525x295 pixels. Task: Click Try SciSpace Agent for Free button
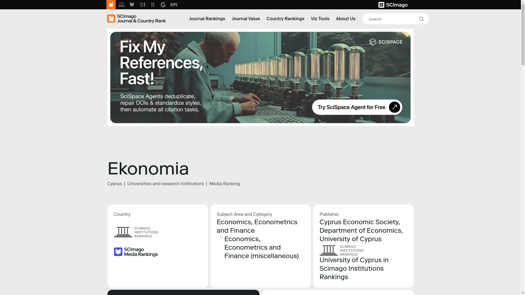coord(357,107)
